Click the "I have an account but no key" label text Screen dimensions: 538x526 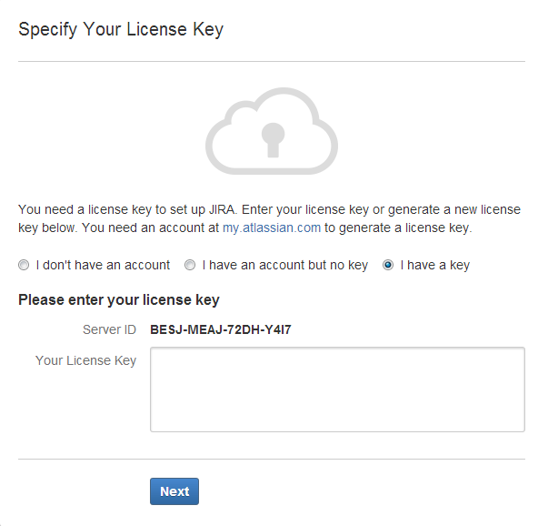point(285,265)
